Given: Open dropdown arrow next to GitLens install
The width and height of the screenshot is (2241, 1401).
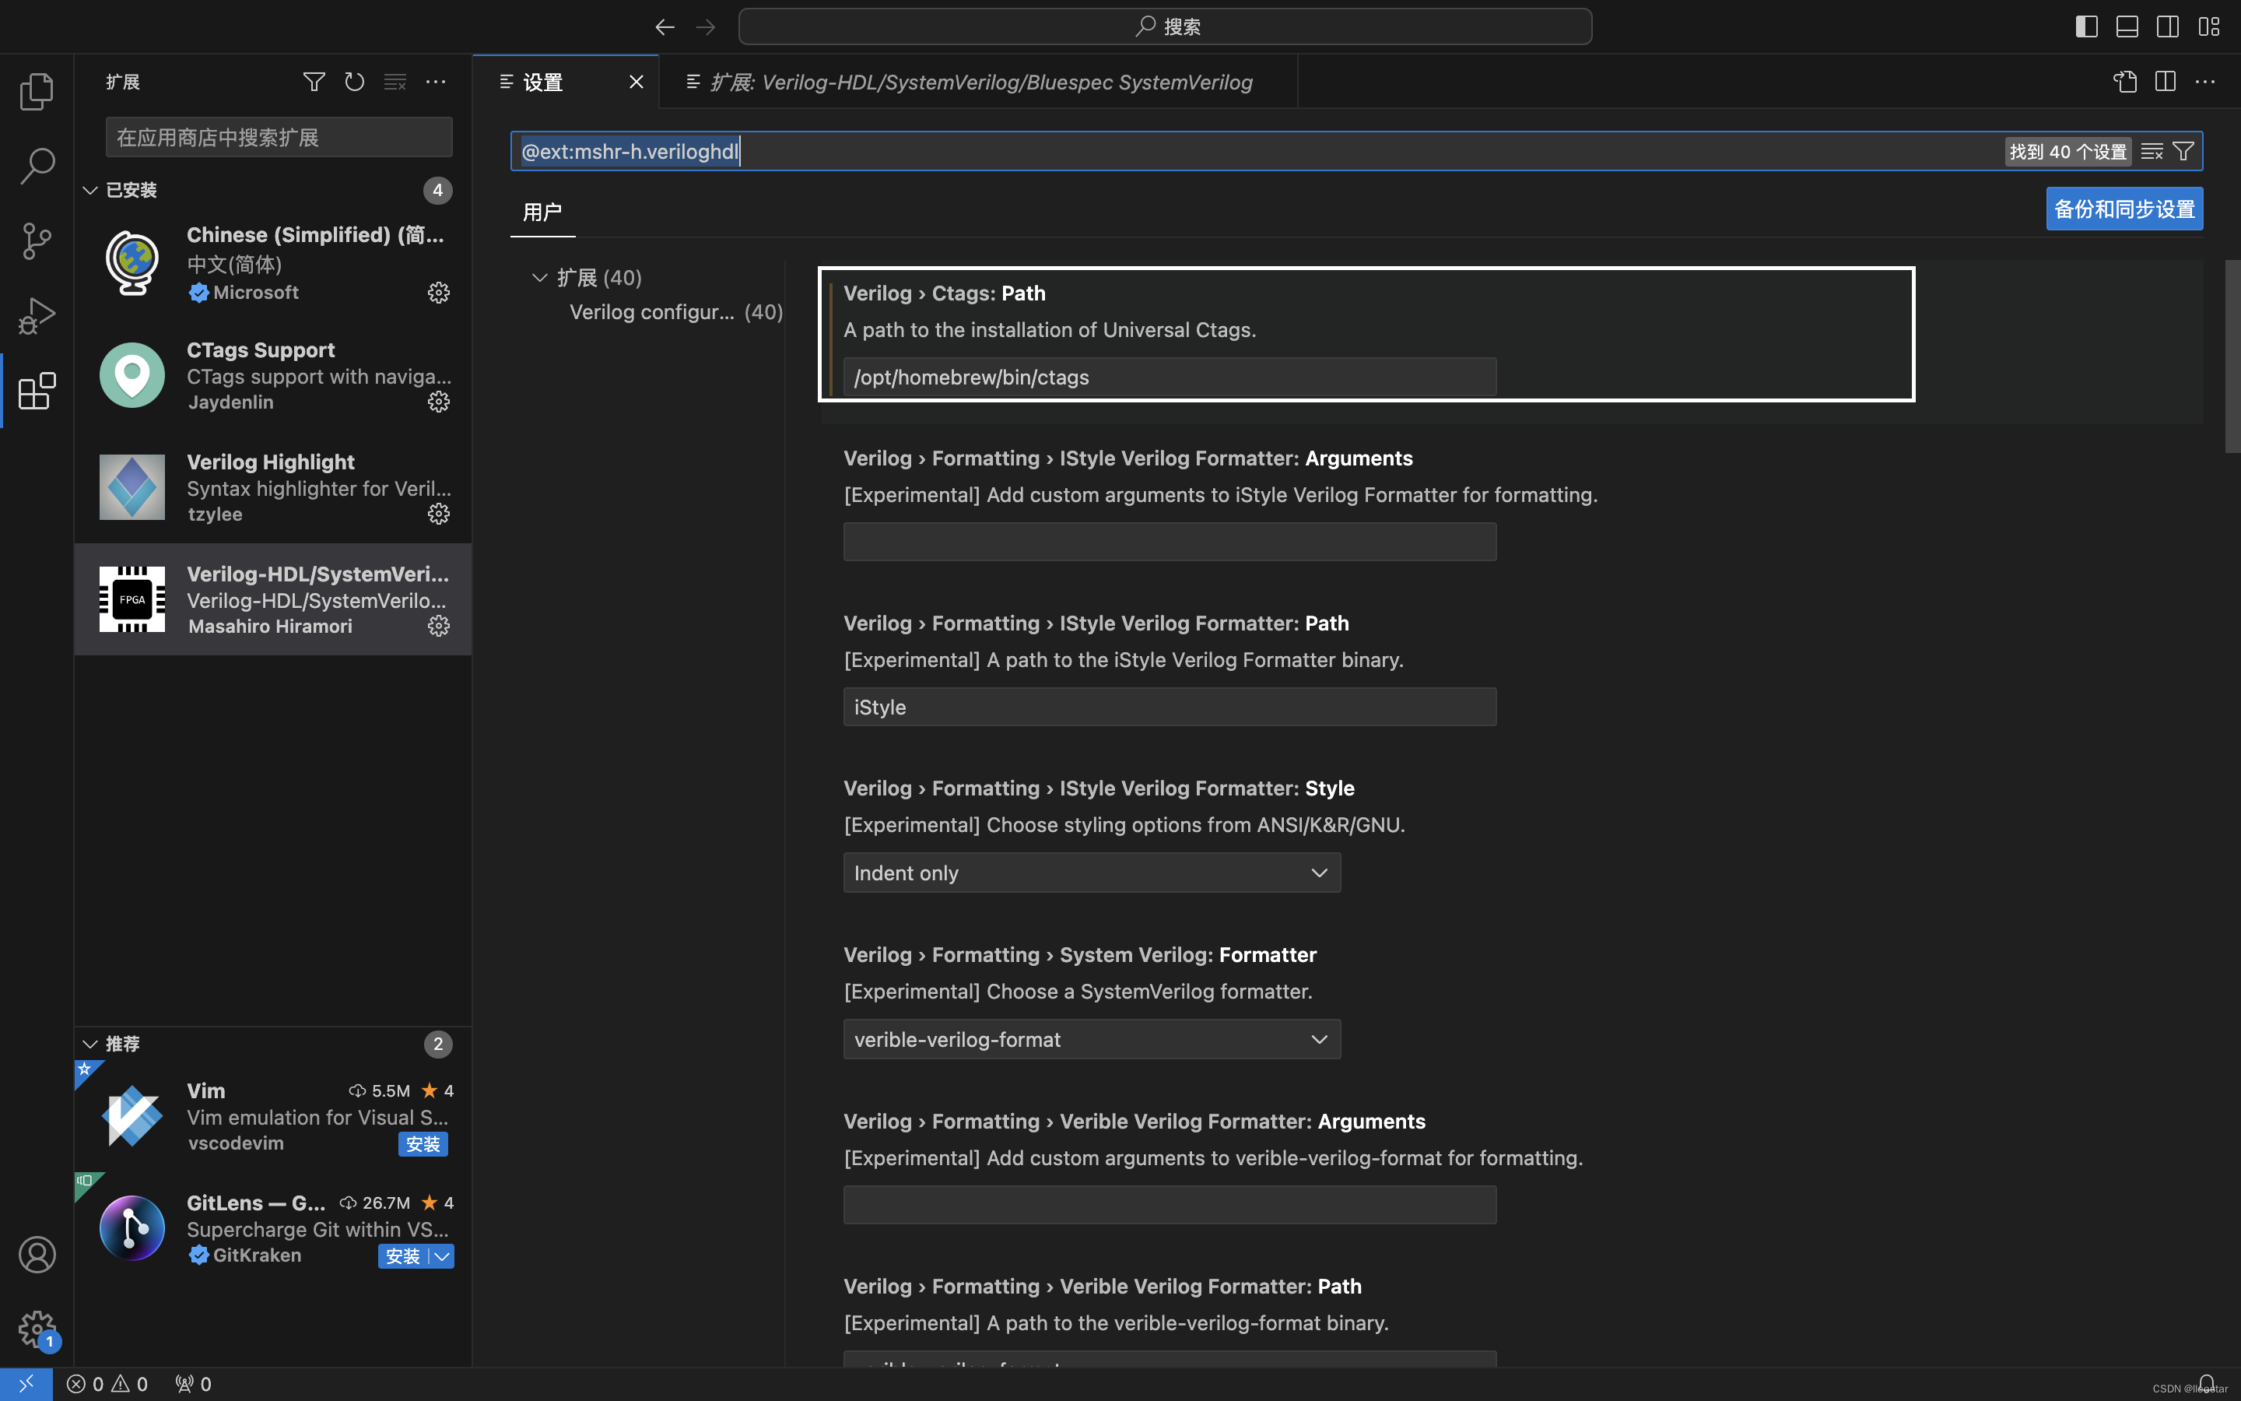Looking at the screenshot, I should tap(442, 1256).
